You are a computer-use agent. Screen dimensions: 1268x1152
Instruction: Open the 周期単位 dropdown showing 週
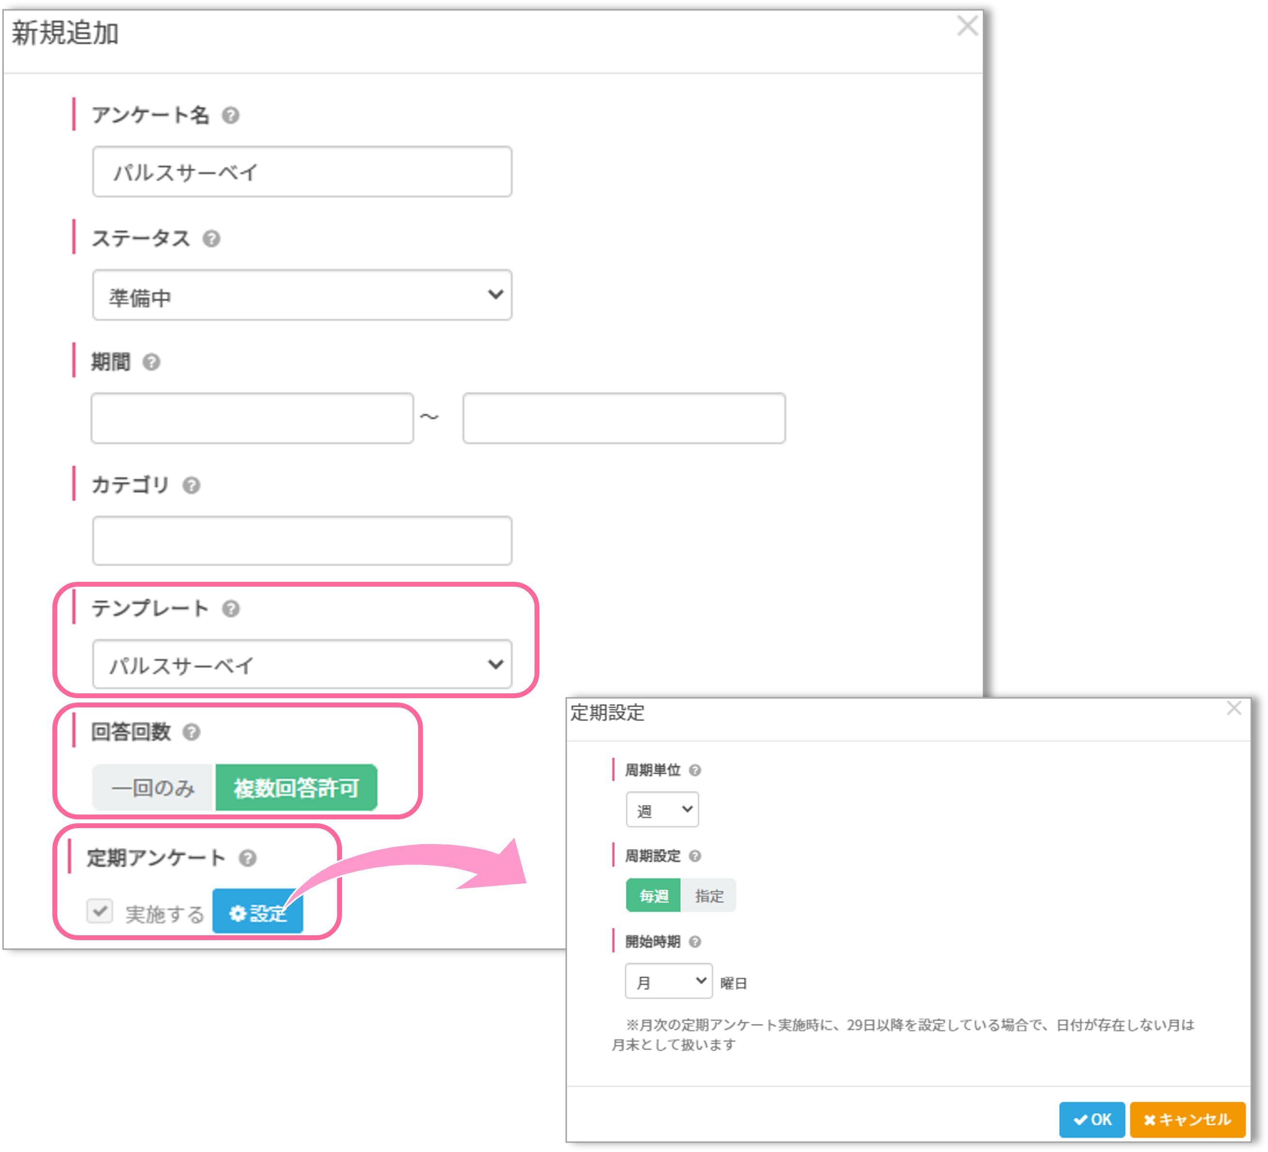coord(662,810)
